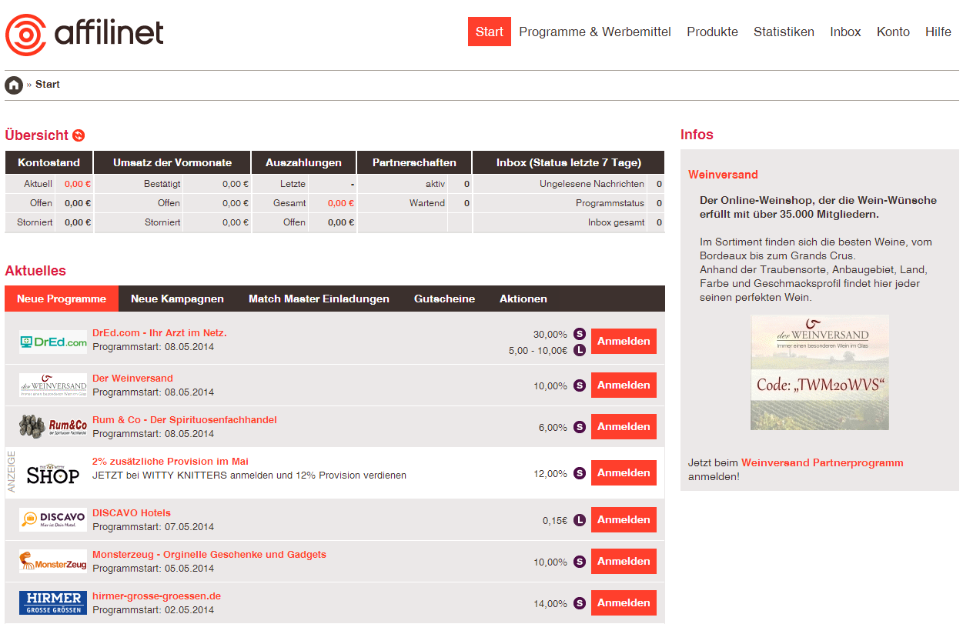Click the S icon for hirmer-grosse-groessen.de

pos(580,603)
